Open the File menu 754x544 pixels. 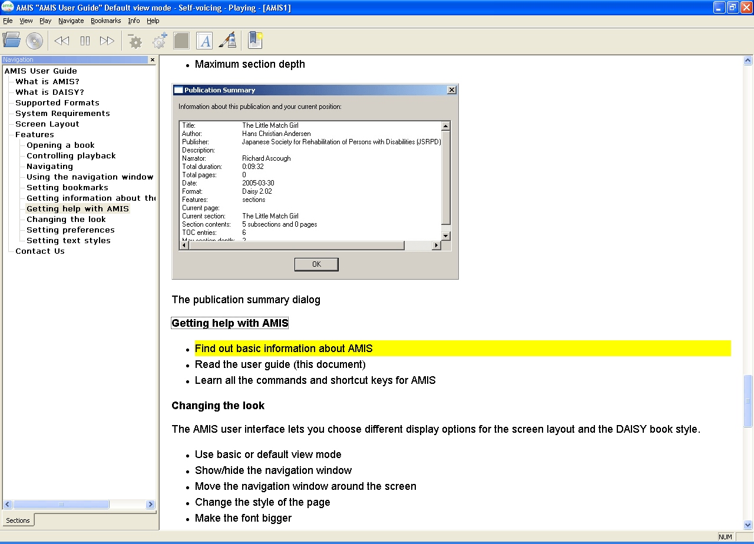pyautogui.click(x=8, y=21)
